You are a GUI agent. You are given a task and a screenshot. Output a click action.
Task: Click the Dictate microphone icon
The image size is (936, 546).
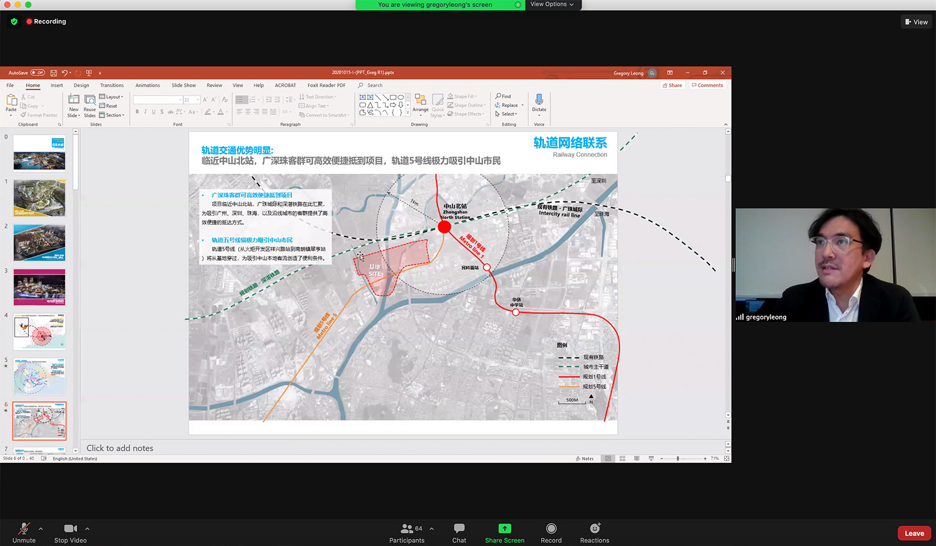coord(539,100)
